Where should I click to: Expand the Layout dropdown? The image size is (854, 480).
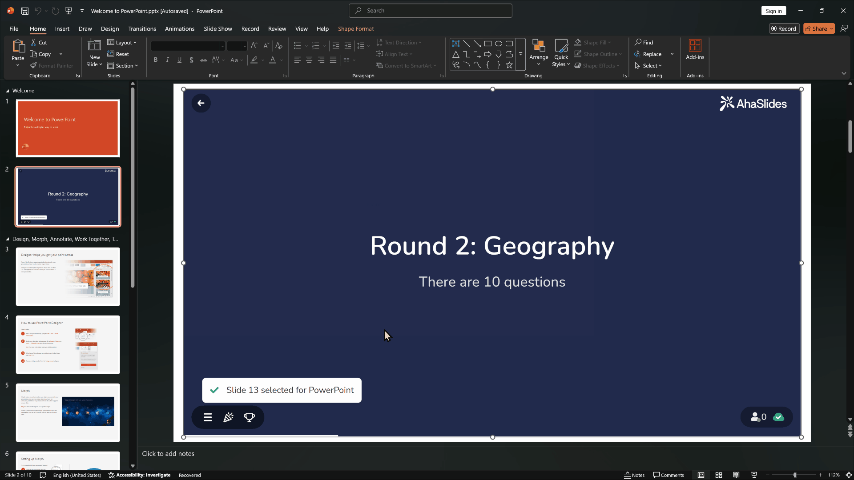pos(122,43)
